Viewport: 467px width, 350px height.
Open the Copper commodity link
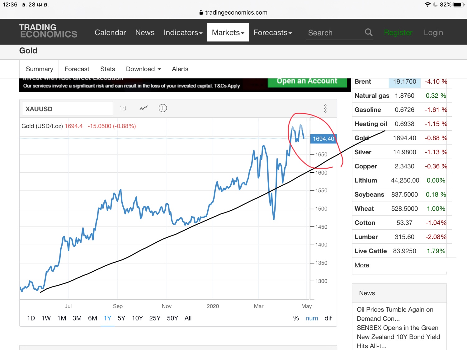(366, 166)
